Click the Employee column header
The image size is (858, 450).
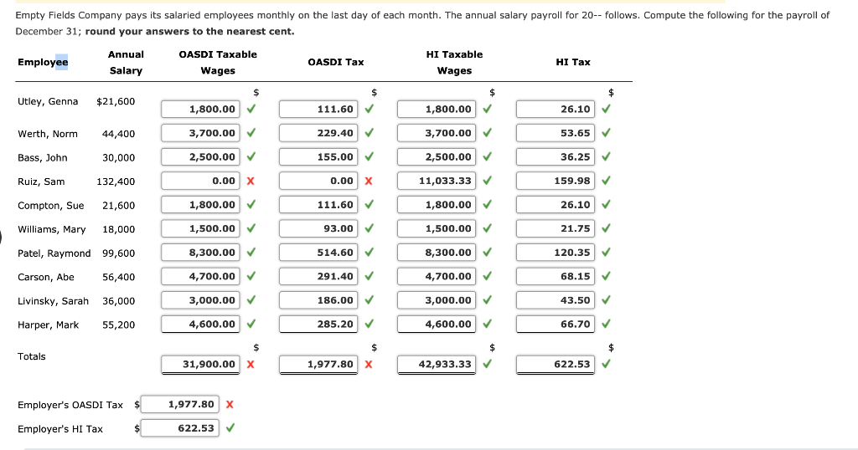point(43,62)
